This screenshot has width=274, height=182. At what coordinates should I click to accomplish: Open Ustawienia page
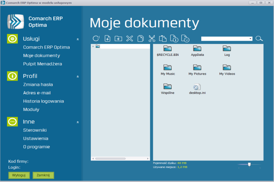coord(36,138)
